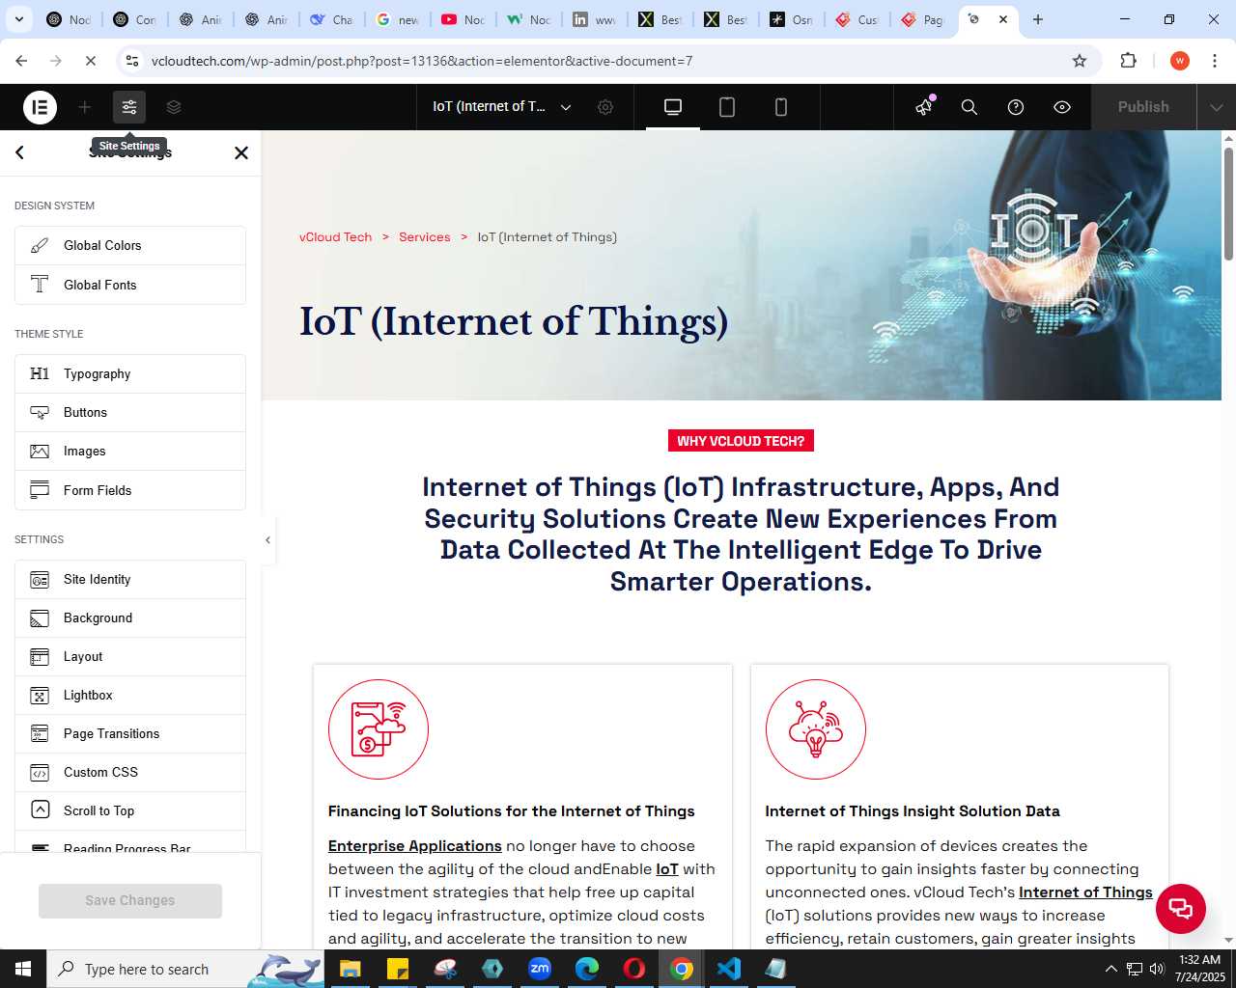Close the Site Settings panel
Viewport: 1236px width, 988px height.
(241, 152)
